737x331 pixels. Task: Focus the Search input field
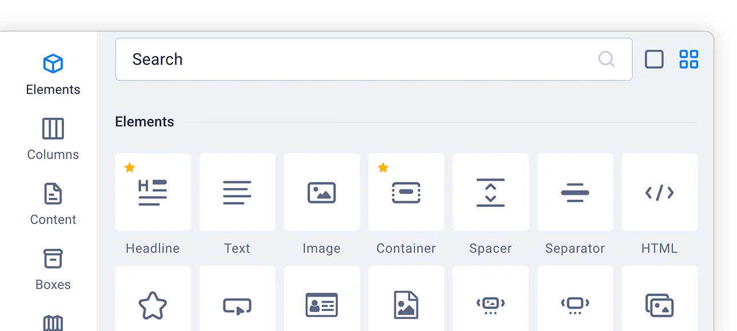[x=374, y=59]
